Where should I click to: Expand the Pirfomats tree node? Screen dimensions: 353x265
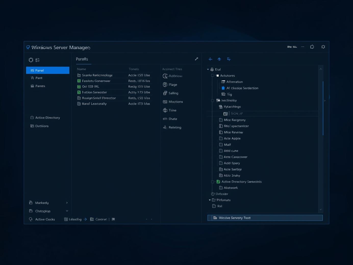coord(209,200)
